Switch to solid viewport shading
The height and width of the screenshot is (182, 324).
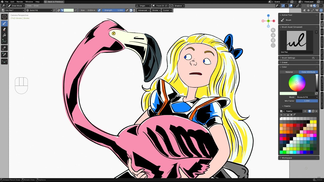click(311, 6)
